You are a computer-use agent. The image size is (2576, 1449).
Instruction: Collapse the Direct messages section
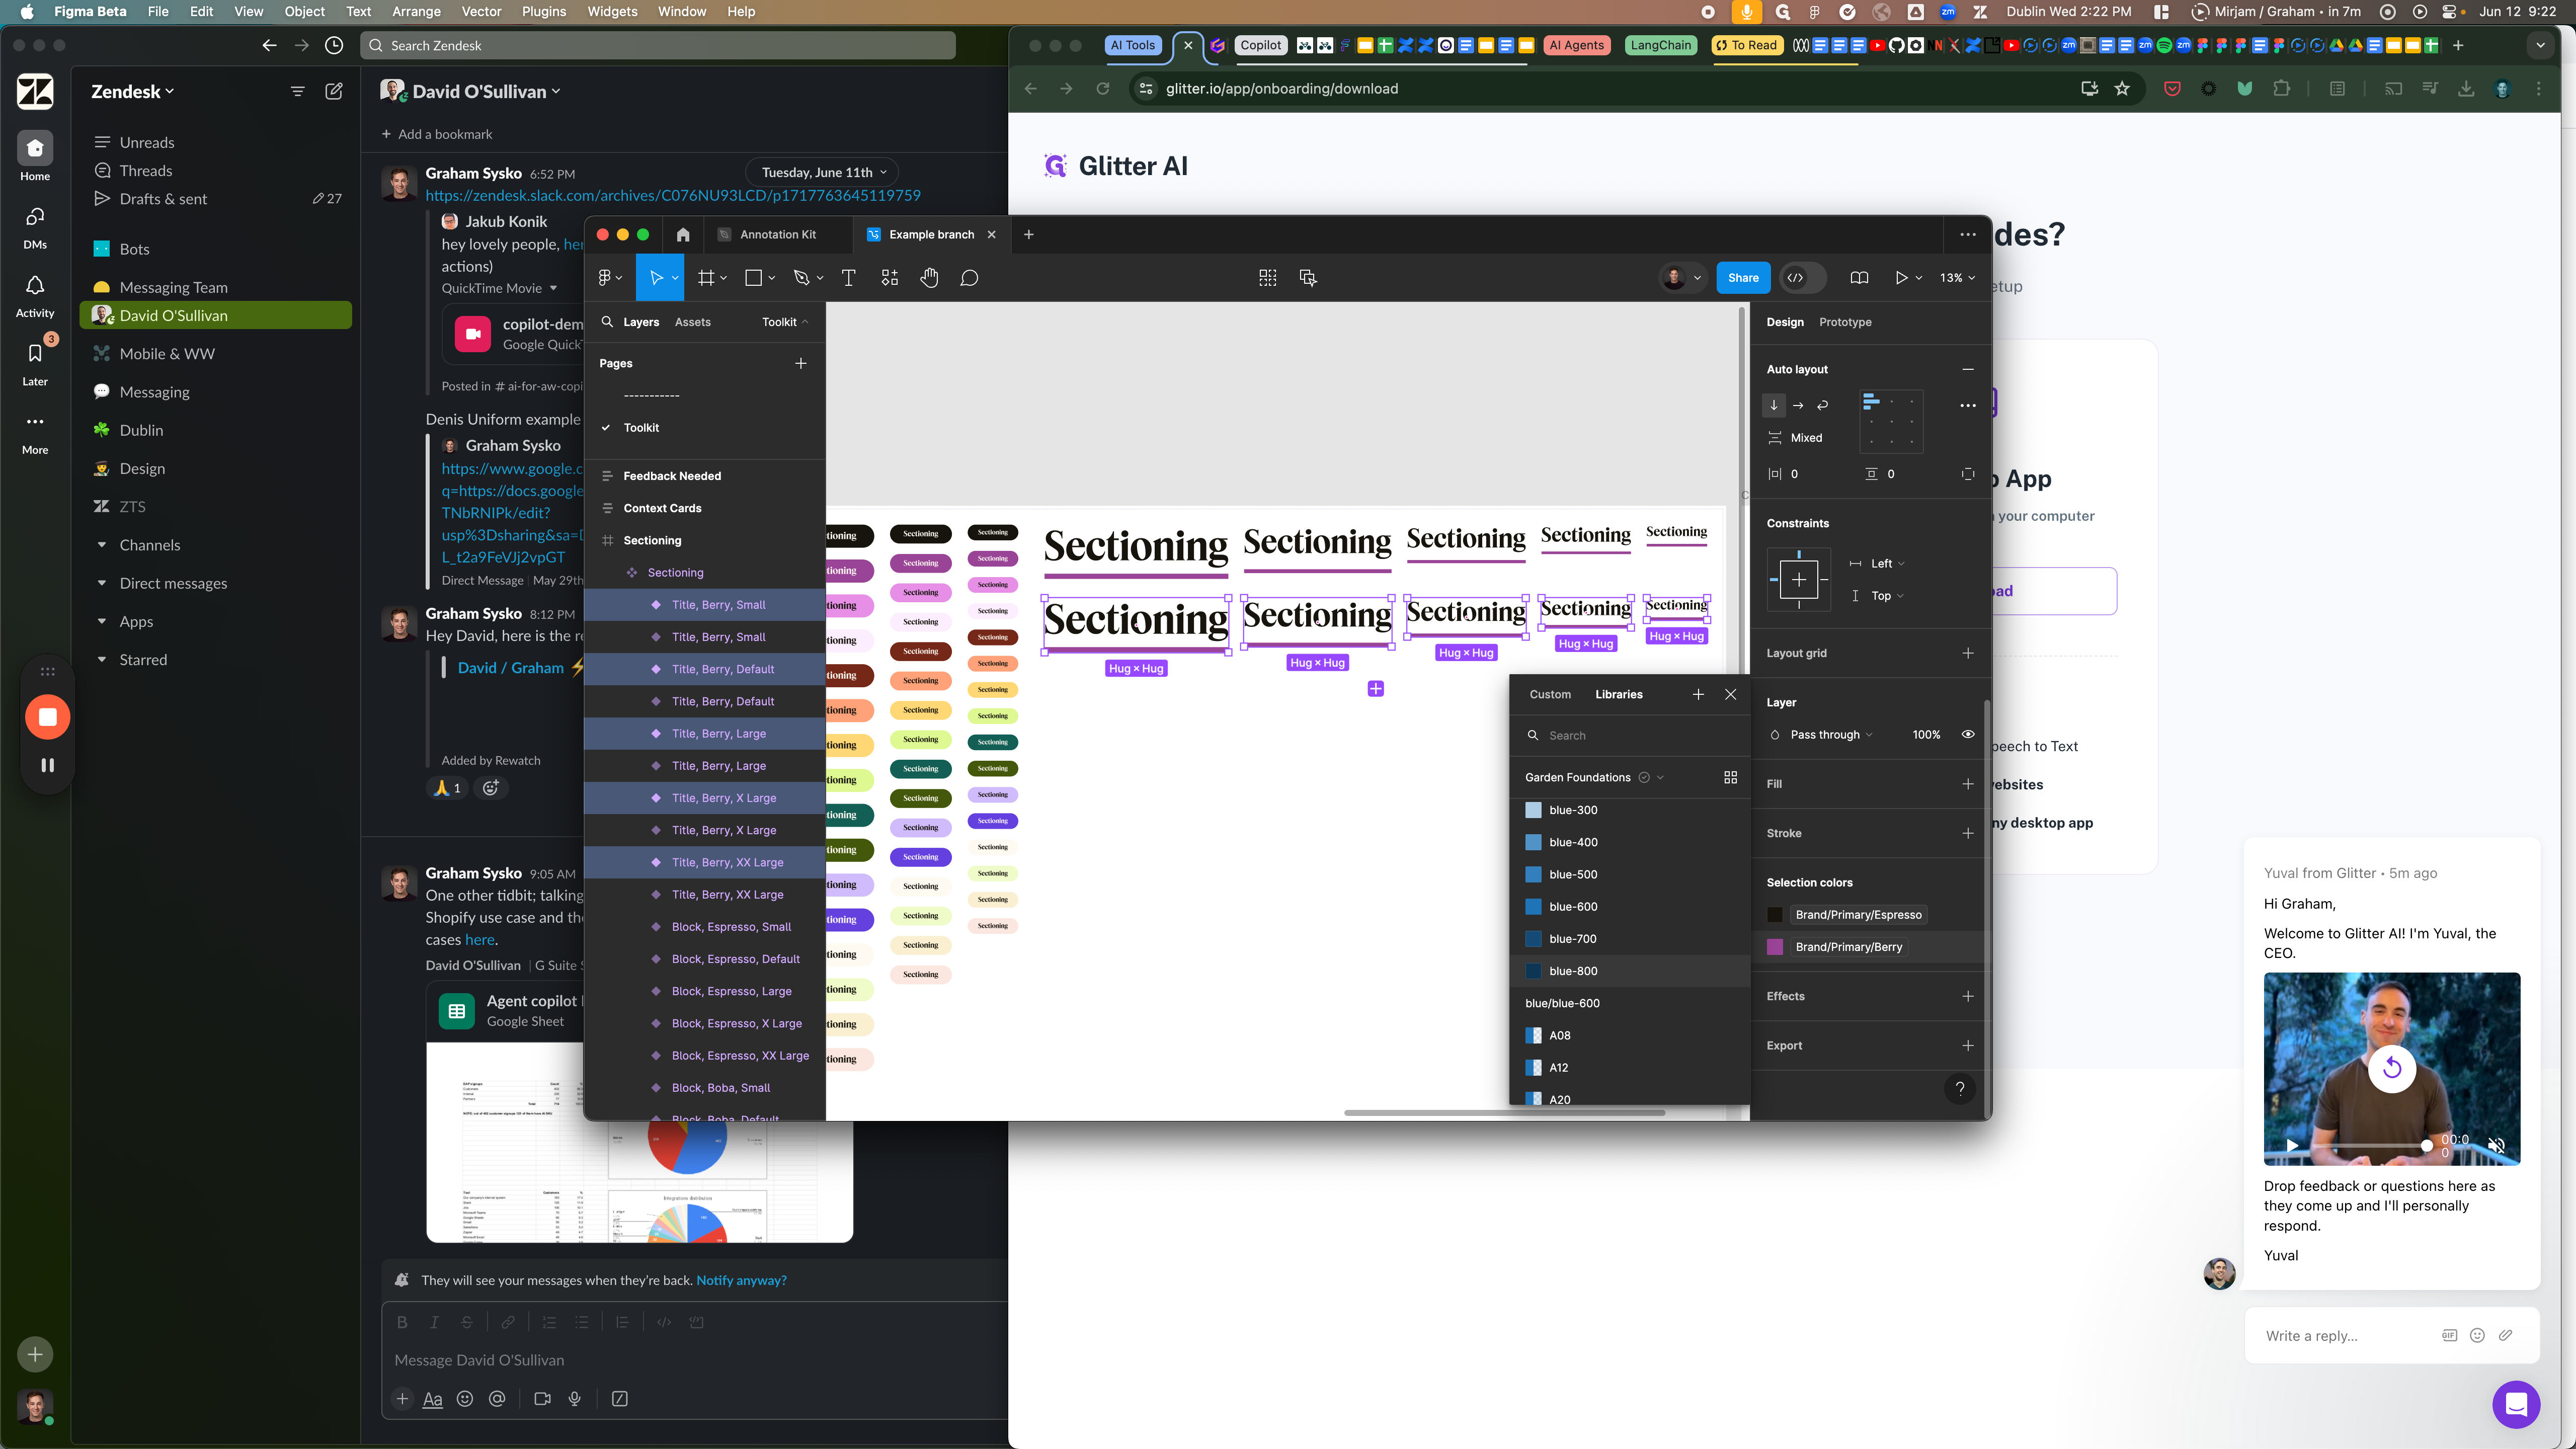[x=102, y=583]
